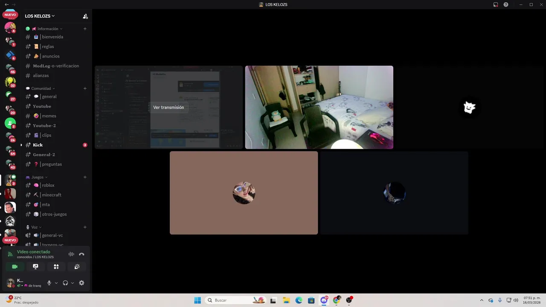The image size is (546, 307).
Task: Open Windows Start menu
Action: tap(197, 300)
